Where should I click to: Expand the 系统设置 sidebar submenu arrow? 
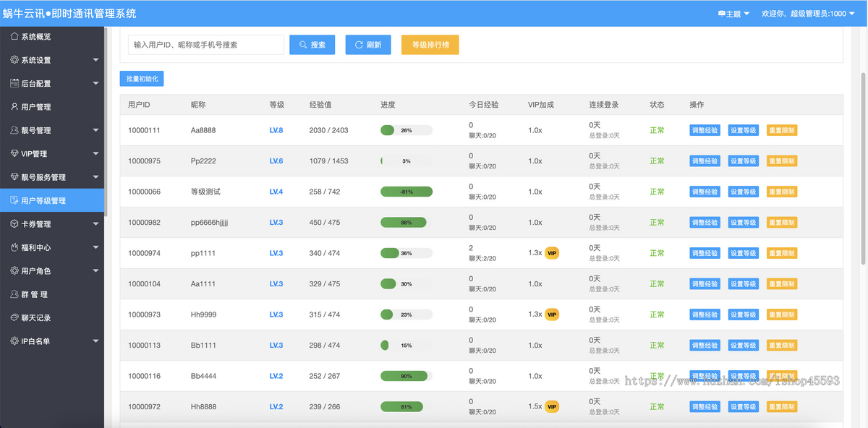pos(96,60)
